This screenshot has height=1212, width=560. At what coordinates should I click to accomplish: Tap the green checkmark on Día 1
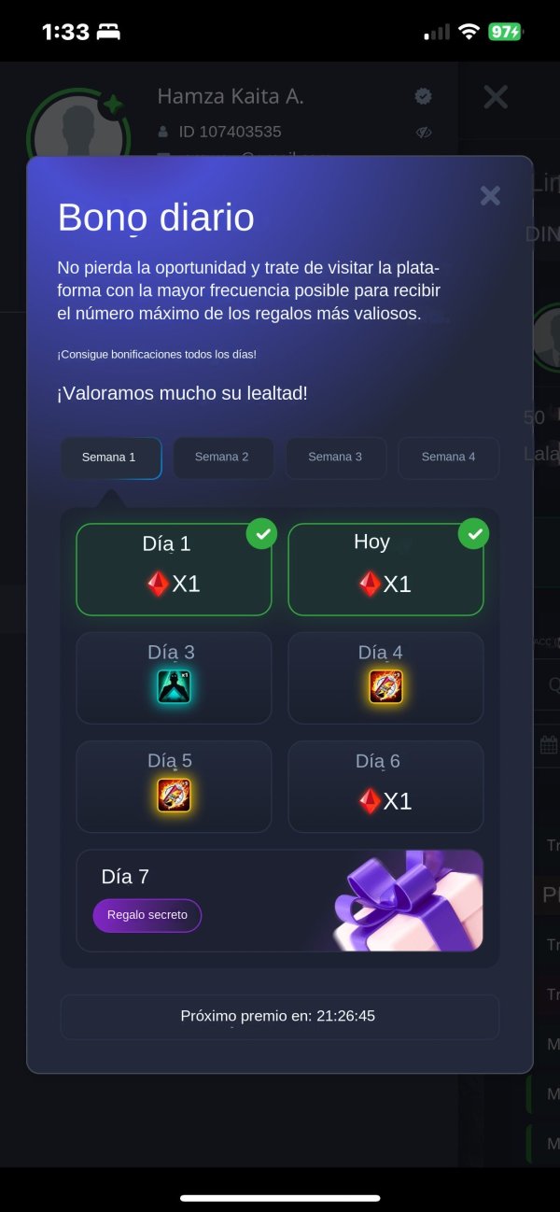pyautogui.click(x=262, y=534)
